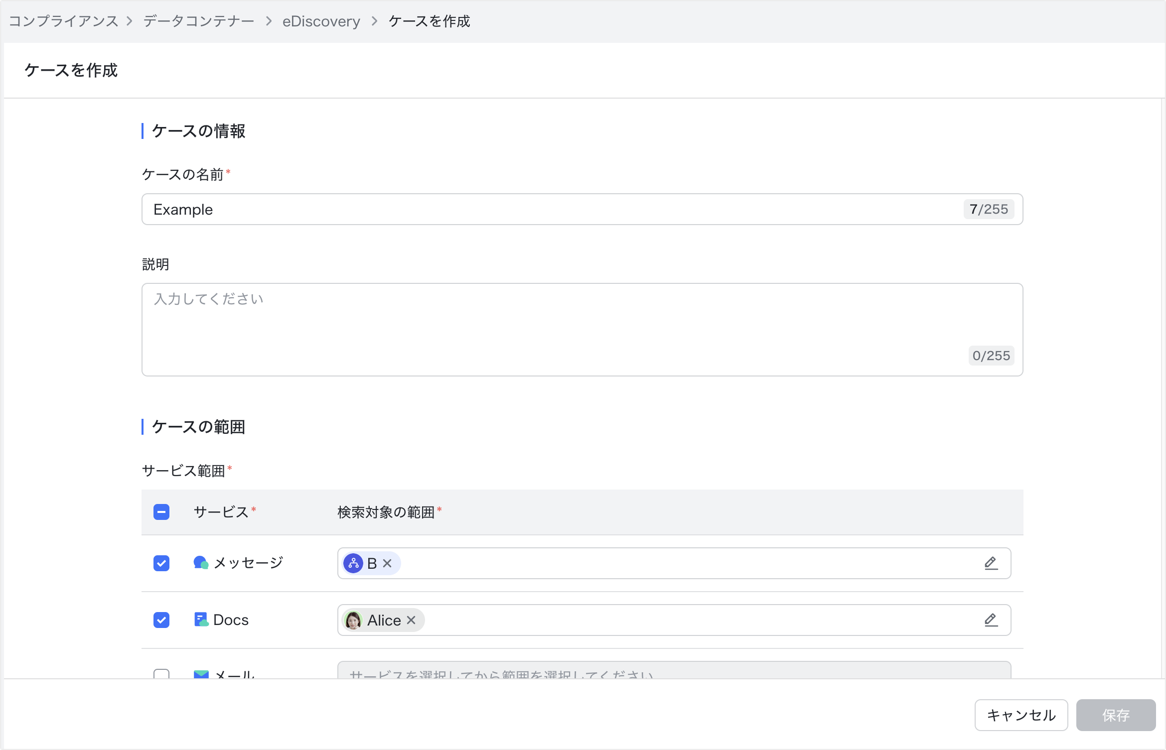Image resolution: width=1166 pixels, height=750 pixels.
Task: Click the メール envelope icon
Action: (201, 674)
